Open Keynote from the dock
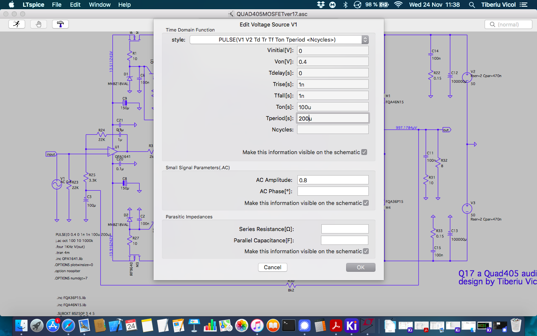The width and height of the screenshot is (537, 336). click(x=194, y=325)
